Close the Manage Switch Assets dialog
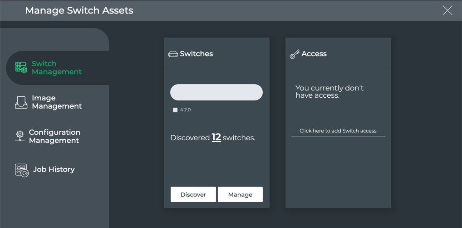462x228 pixels. tap(447, 10)
